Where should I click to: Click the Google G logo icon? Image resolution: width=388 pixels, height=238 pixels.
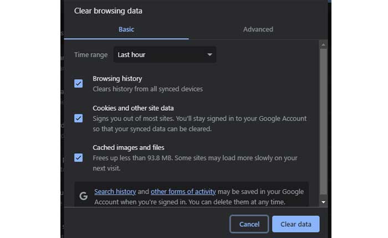[x=84, y=196]
